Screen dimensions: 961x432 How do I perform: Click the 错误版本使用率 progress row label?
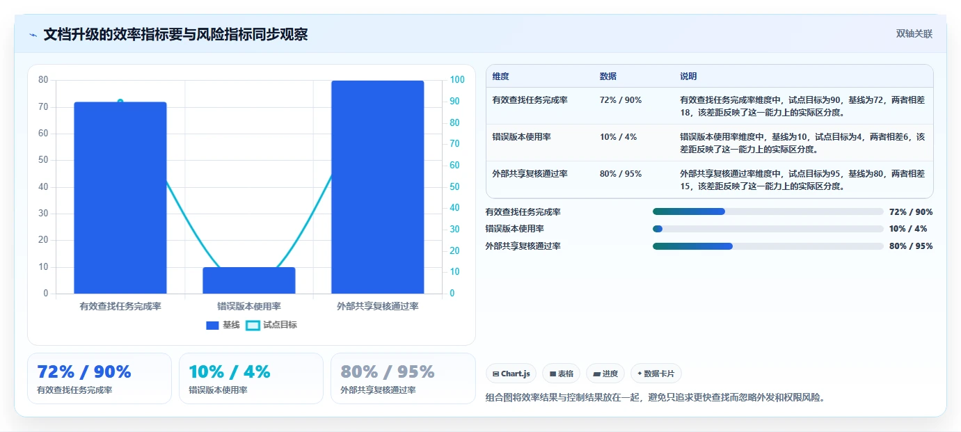[x=514, y=229]
